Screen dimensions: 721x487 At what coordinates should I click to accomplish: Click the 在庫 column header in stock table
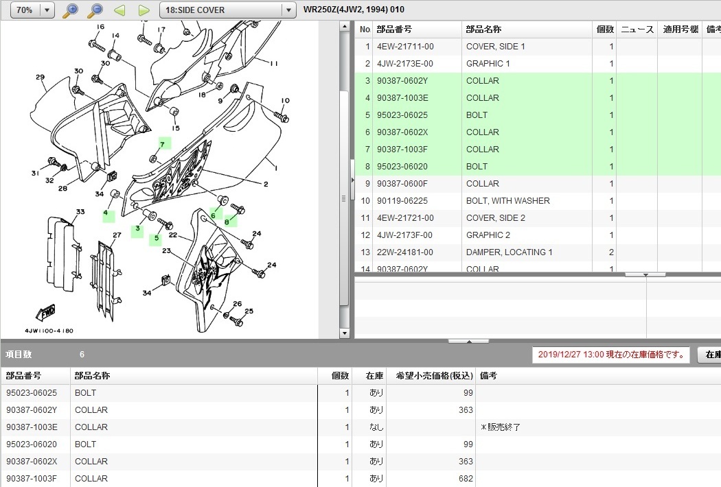[x=374, y=376]
